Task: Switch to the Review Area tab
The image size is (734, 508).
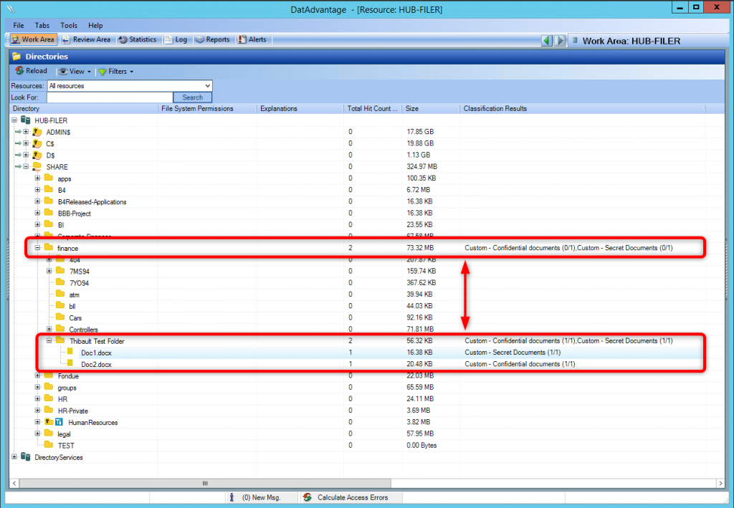Action: (87, 39)
